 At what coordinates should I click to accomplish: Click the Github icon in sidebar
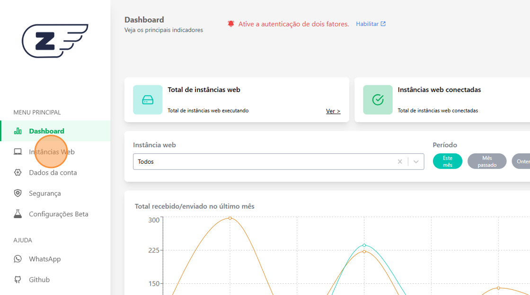18,280
